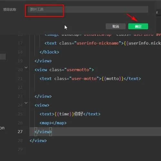Collapse the usermotto view at line 20
The height and width of the screenshot is (161, 161).
click(26, 68)
